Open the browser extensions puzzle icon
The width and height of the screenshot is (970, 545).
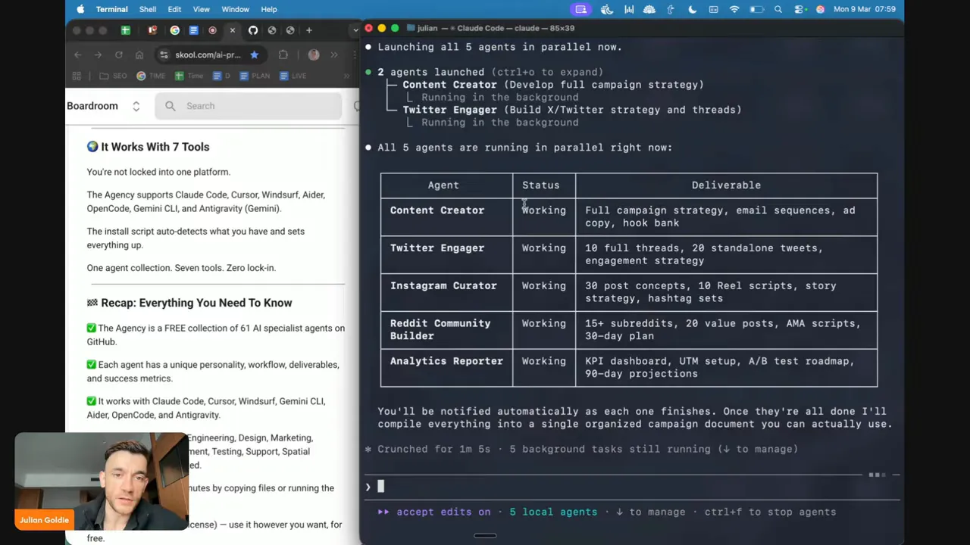tap(283, 54)
